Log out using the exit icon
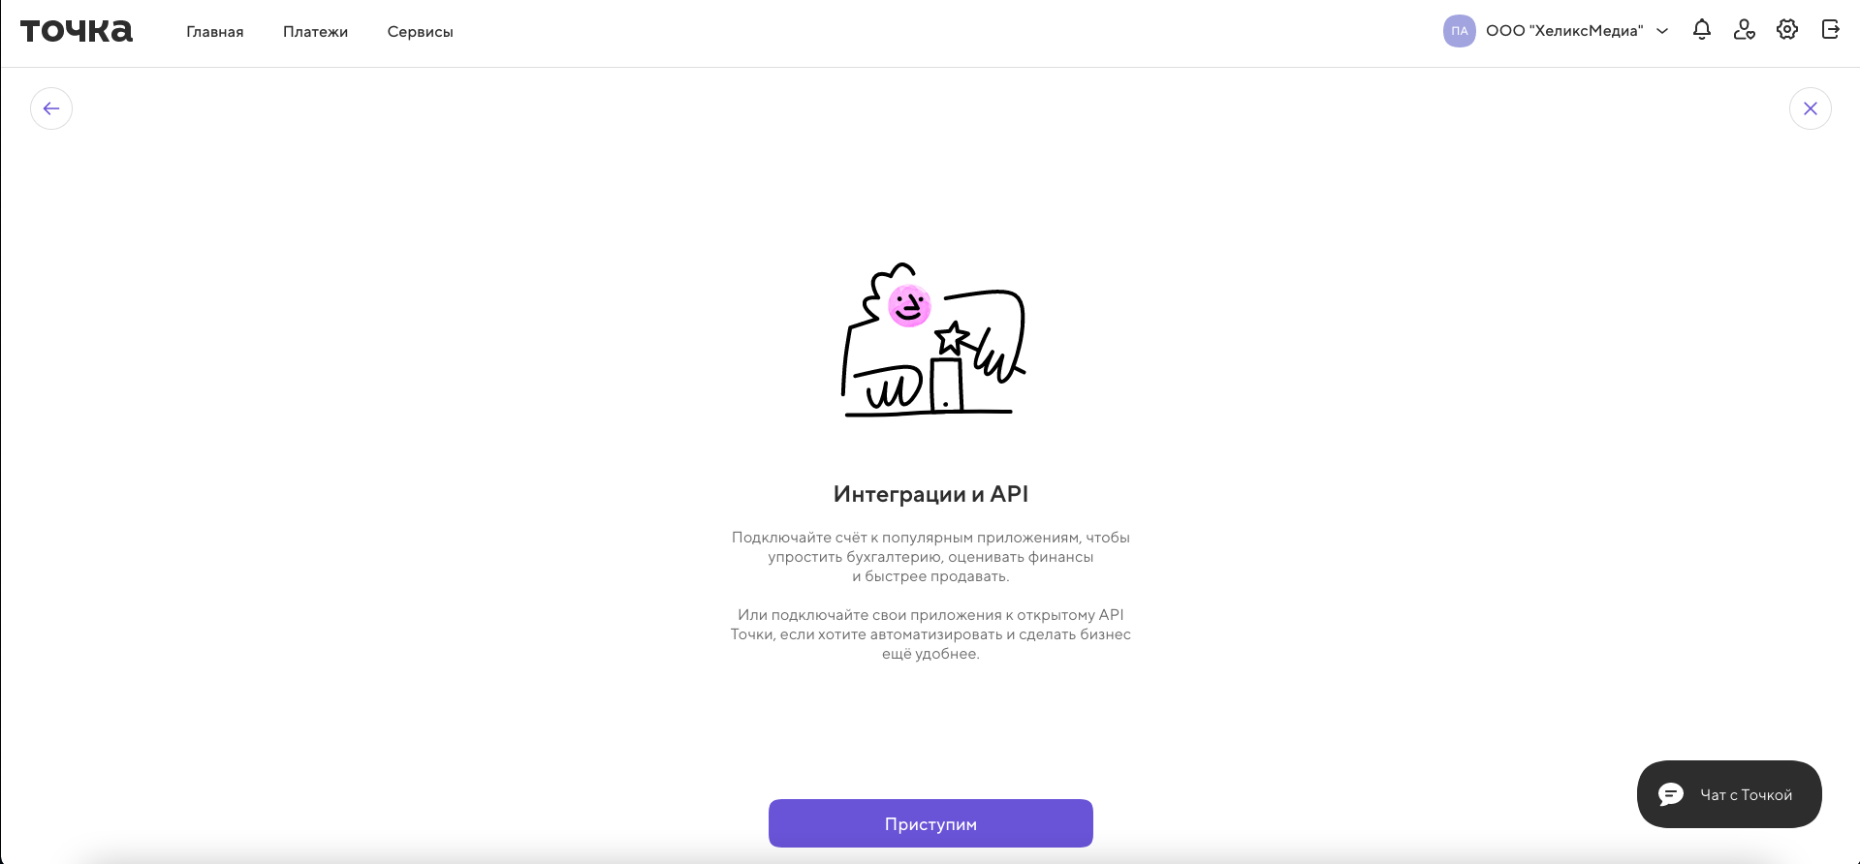 point(1830,30)
